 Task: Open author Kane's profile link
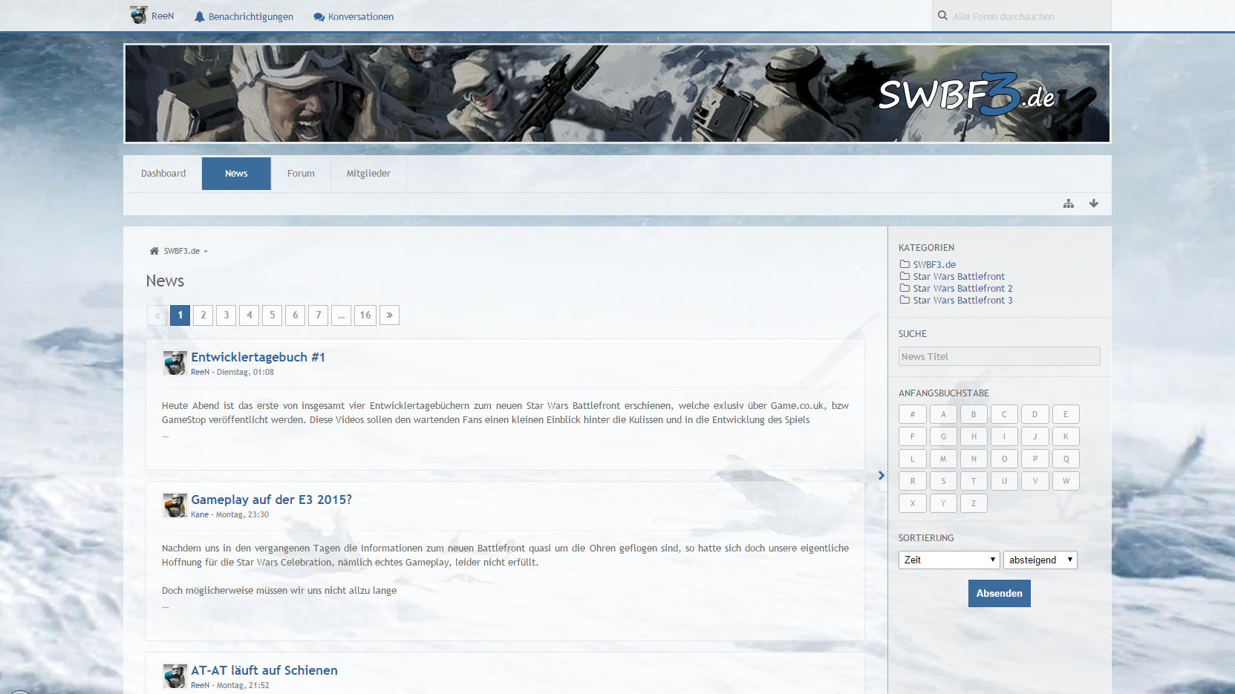[x=200, y=514]
